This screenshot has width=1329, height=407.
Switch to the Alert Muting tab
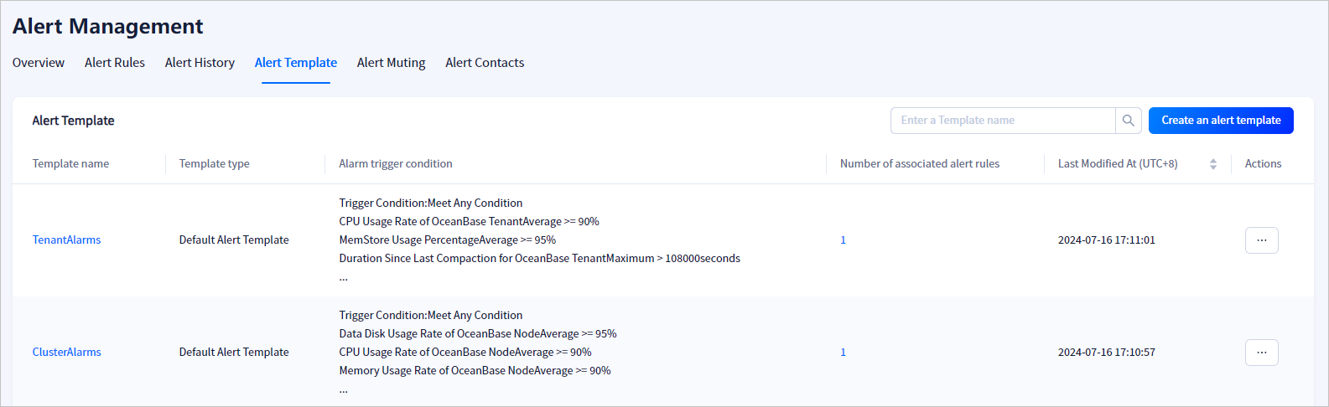391,63
